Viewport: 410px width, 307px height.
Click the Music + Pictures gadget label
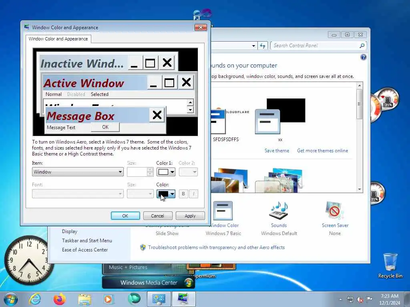coord(128,267)
